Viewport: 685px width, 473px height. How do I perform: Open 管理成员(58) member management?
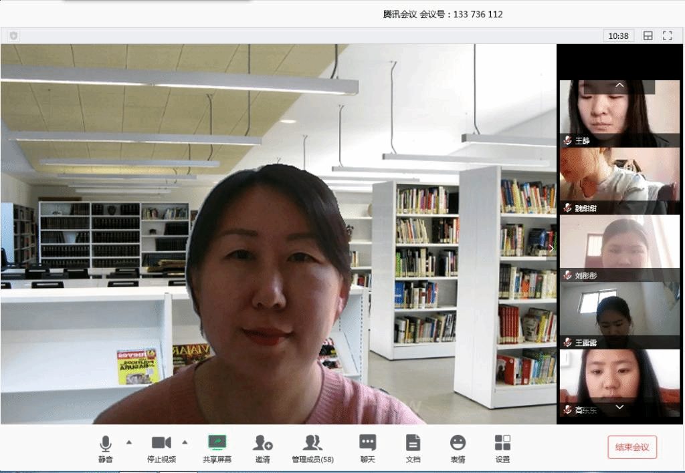point(312,443)
